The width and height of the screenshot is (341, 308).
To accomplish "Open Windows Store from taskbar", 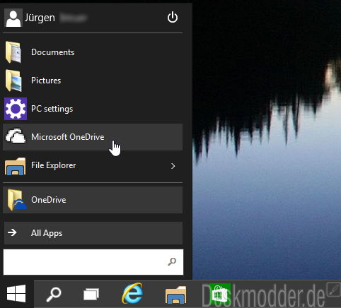I will (x=219, y=294).
